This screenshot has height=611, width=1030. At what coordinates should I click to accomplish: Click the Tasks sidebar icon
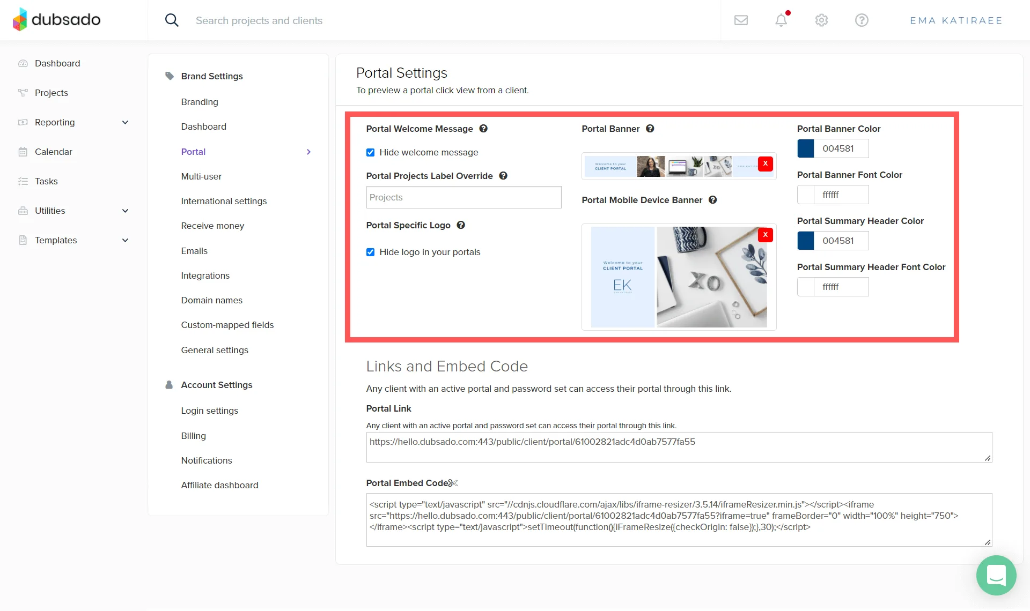tap(23, 181)
